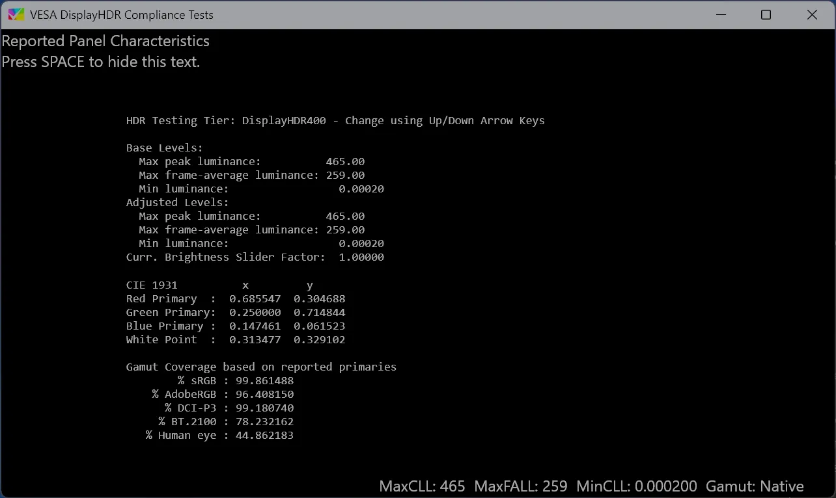836x498 pixels.
Task: Click the Red Primary coordinates row
Action: click(x=236, y=298)
